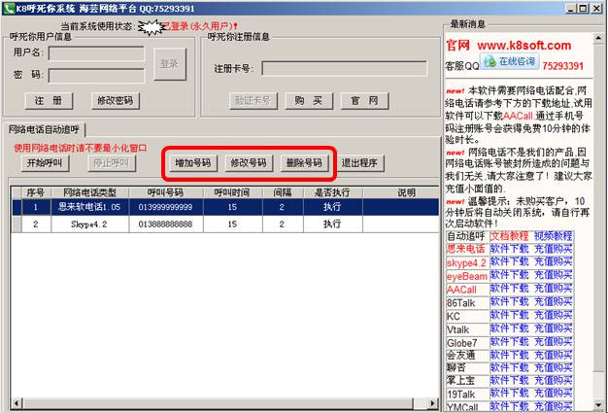Click the 退出程序 button
Image resolution: width=608 pixels, height=413 pixels.
tap(359, 163)
